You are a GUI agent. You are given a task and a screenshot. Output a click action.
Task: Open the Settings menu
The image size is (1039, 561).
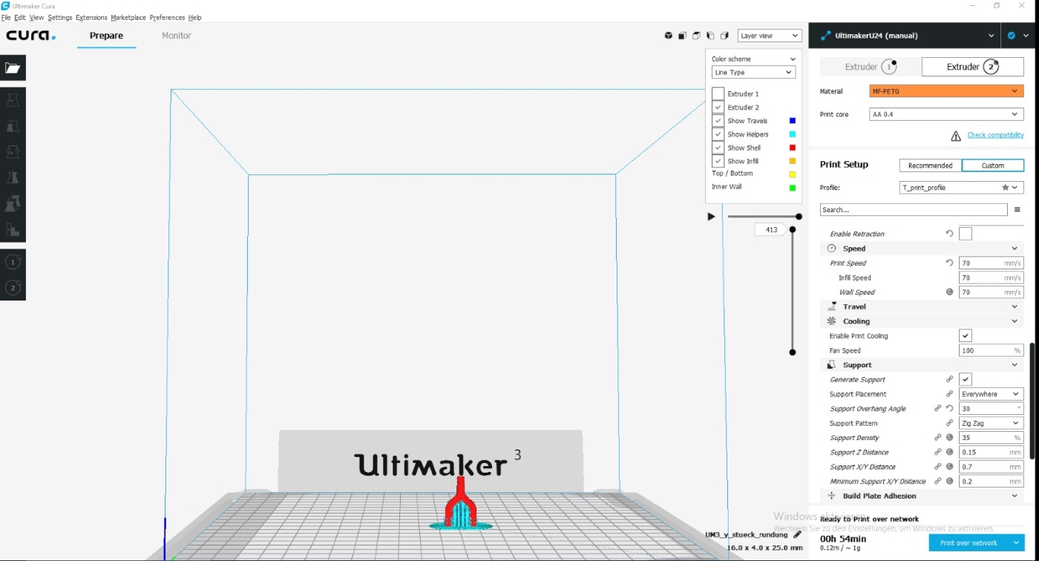[x=60, y=17]
